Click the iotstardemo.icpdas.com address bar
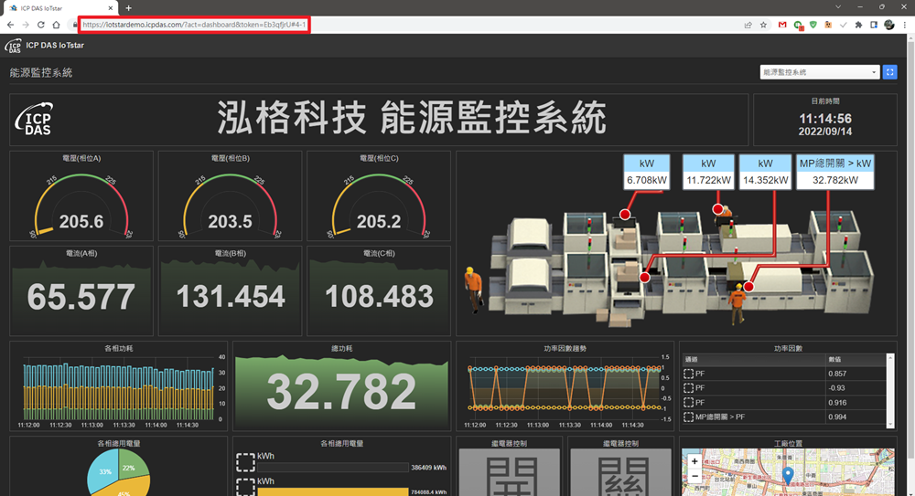The height and width of the screenshot is (496, 915). [194, 25]
